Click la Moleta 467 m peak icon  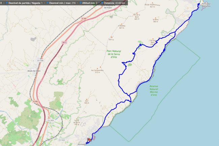pos(122,23)
